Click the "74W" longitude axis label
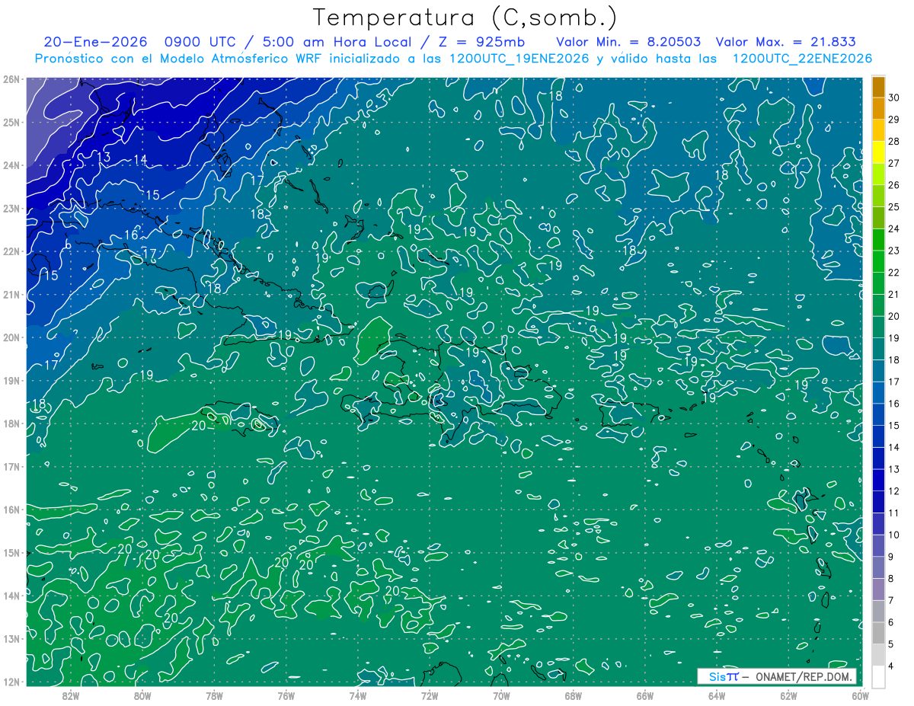This screenshot has height=706, width=914. tap(357, 695)
